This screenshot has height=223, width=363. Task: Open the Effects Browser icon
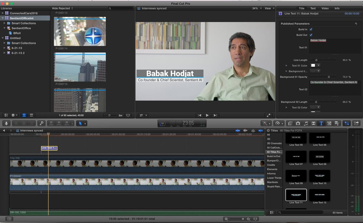click(290, 123)
